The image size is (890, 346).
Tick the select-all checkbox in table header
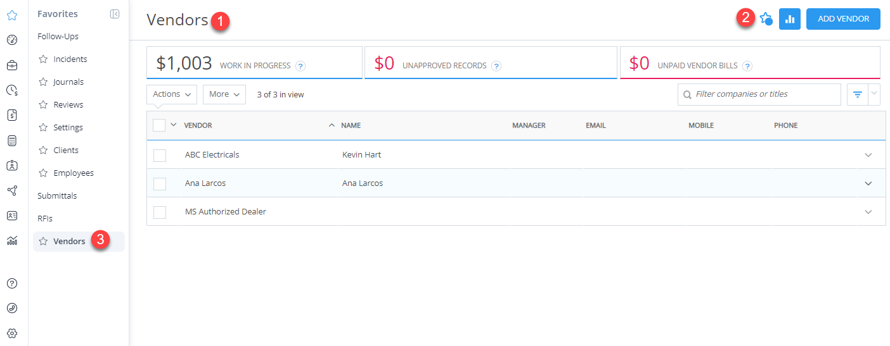click(x=159, y=125)
